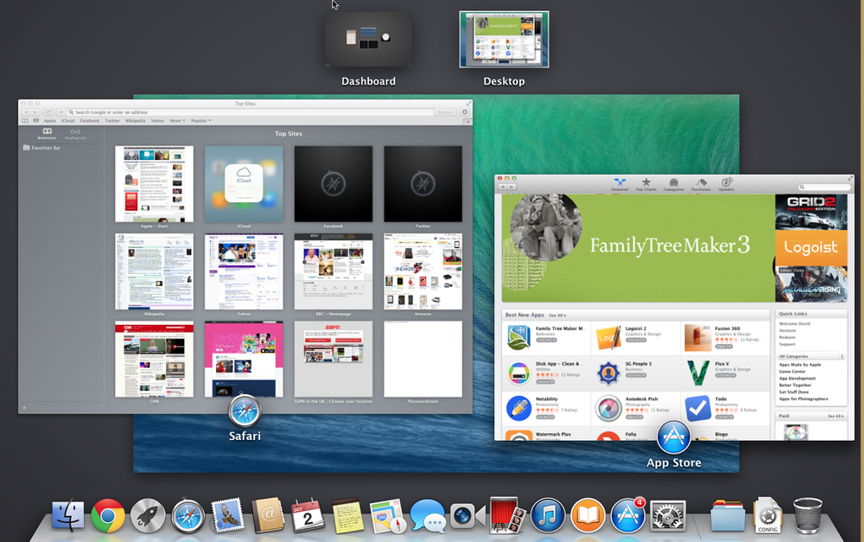The width and height of the screenshot is (864, 542).
Task: Open Flux V app icon
Action: click(697, 373)
